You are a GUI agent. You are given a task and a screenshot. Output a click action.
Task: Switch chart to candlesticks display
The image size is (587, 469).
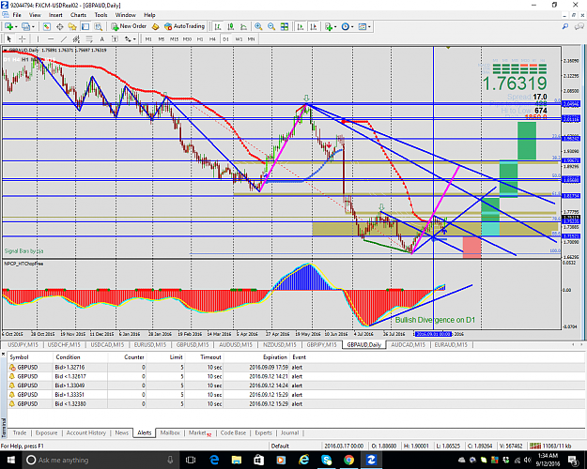pos(231,26)
